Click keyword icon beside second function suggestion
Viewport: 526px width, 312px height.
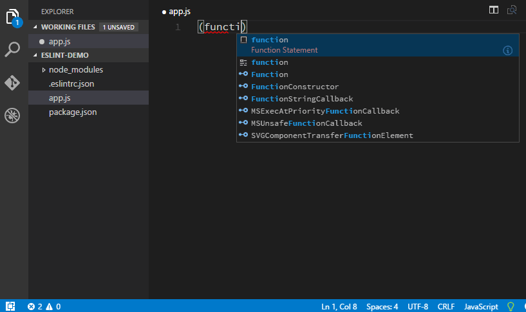(x=243, y=62)
